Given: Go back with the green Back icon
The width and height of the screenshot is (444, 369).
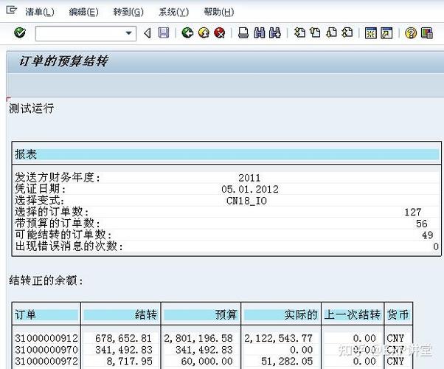Looking at the screenshot, I should (x=187, y=33).
